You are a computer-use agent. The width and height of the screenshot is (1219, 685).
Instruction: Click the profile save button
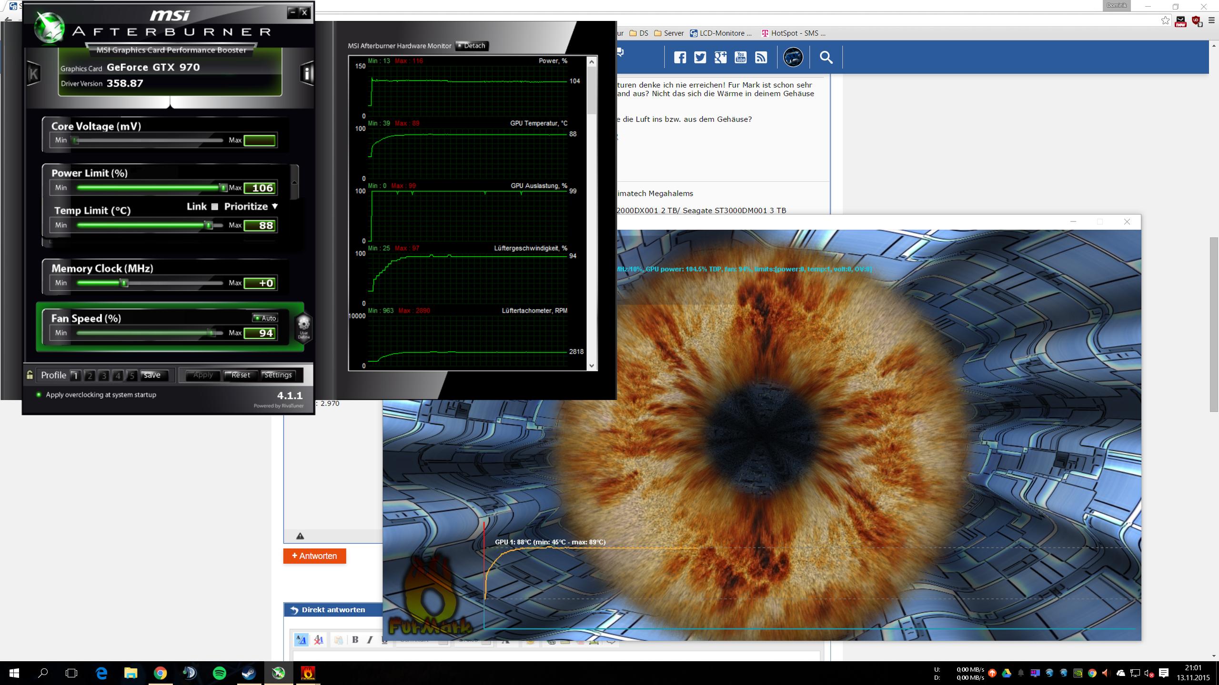(x=152, y=375)
